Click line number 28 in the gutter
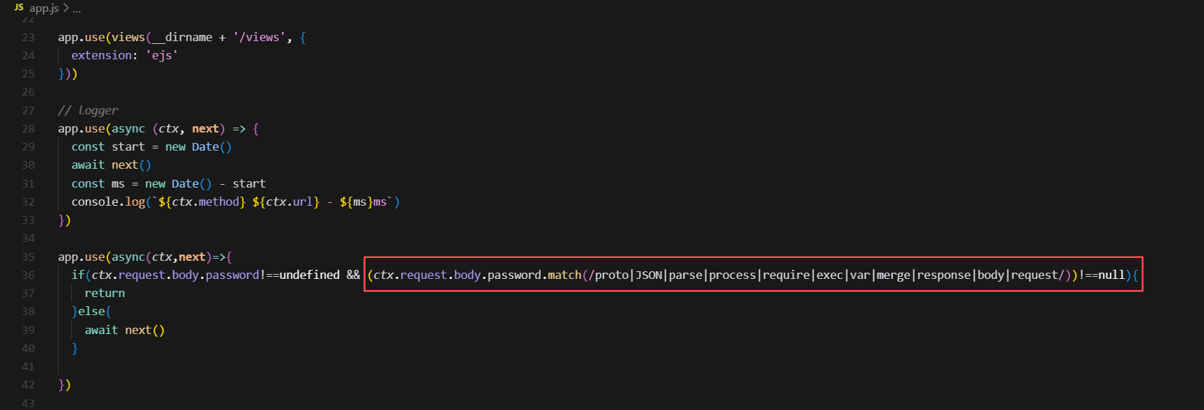This screenshot has width=1204, height=410. [28, 129]
